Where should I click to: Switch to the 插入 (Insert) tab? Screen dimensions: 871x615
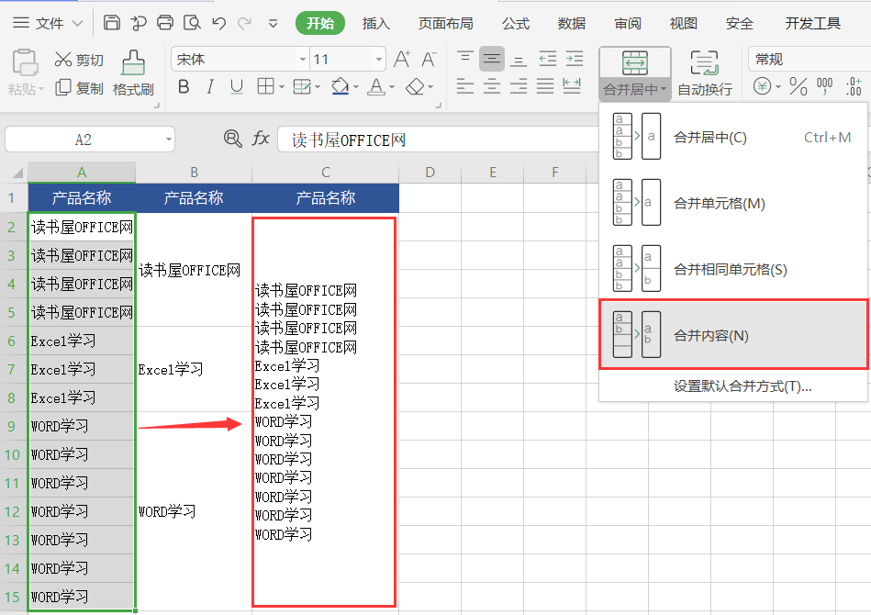pos(376,23)
